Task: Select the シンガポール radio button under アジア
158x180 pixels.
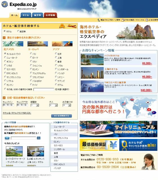Action: point(56,69)
